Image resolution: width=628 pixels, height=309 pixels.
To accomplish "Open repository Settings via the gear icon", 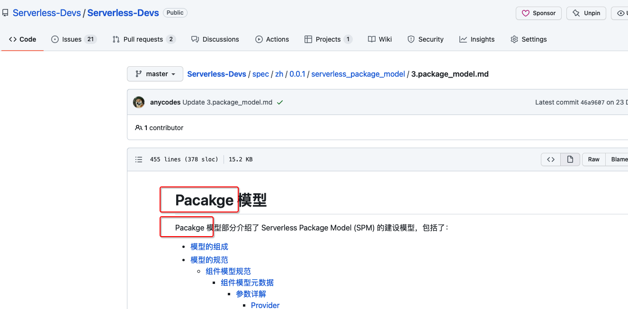I will tap(514, 39).
